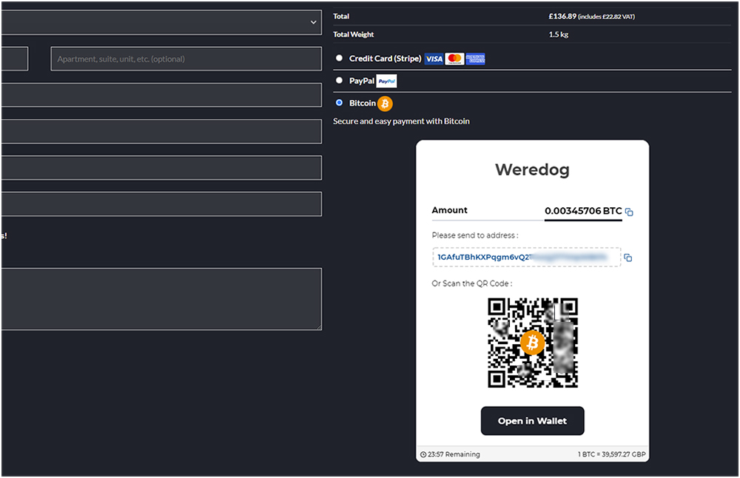Choose PayPal as the payment method
This screenshot has width=740, height=478.
(x=339, y=80)
